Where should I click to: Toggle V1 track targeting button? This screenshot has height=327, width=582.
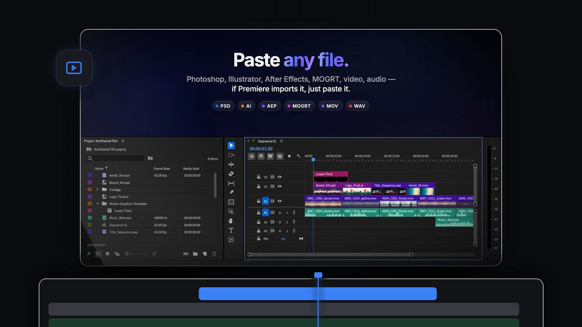tap(266, 201)
